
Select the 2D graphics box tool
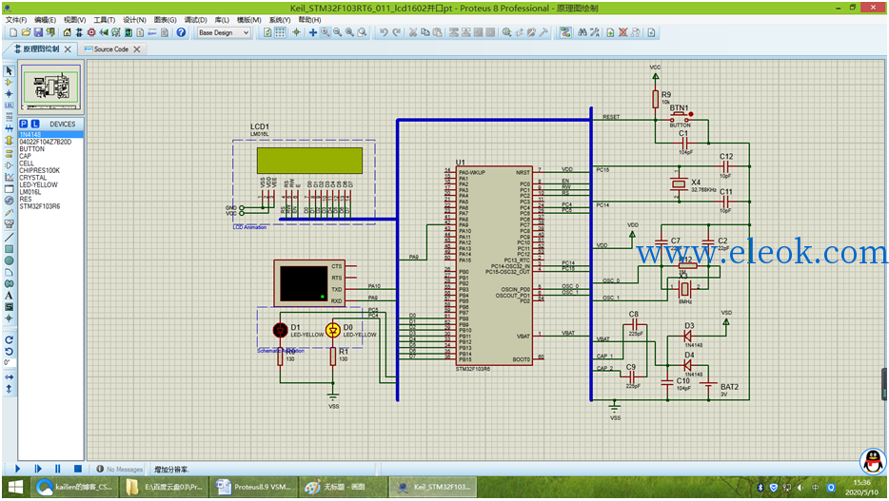9,249
